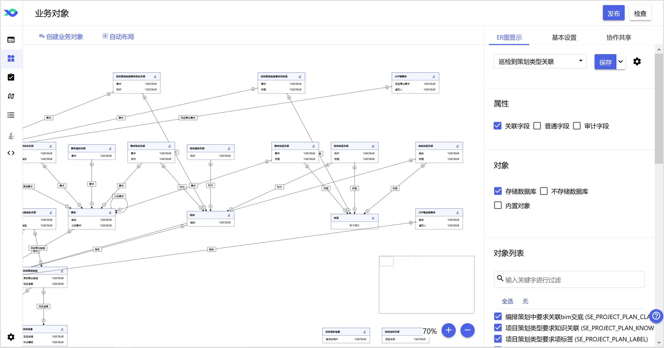Open the Java coffee-cup icon in sidebar
The width and height of the screenshot is (664, 348).
[x=11, y=136]
